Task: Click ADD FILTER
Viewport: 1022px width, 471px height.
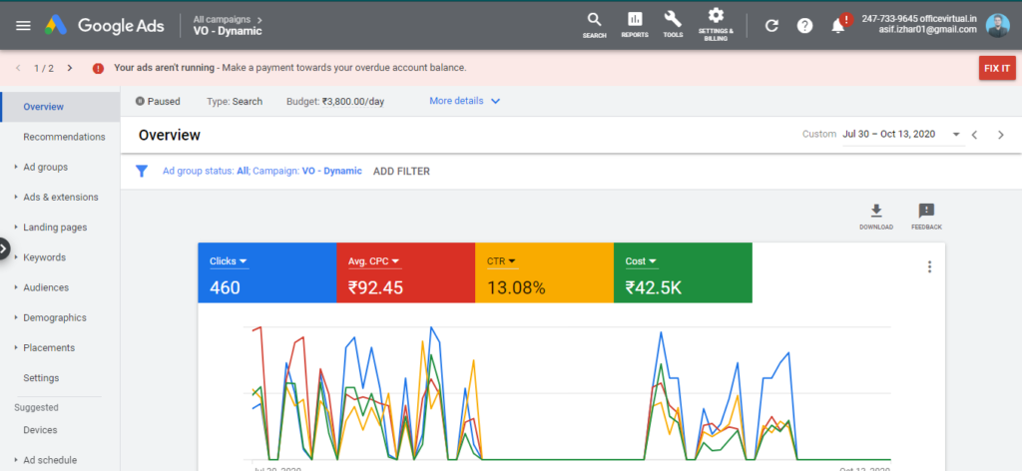Action: coord(401,171)
